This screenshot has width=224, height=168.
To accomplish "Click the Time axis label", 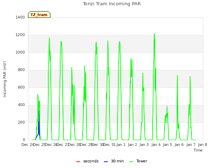I will (198, 150).
